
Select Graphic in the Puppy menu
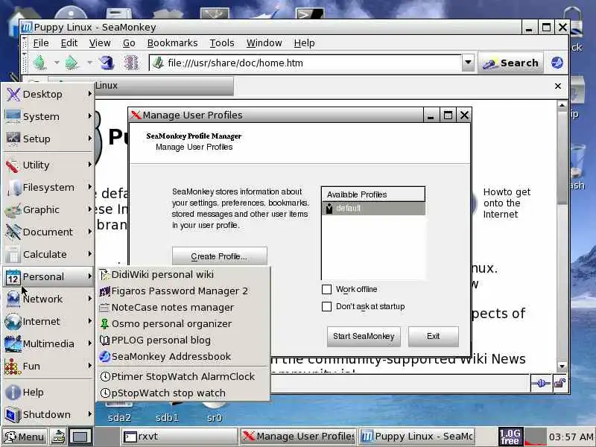(x=48, y=209)
